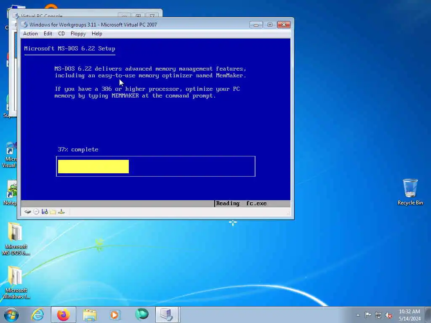431x323 pixels.
Task: Open the Action Center flag icon
Action: pyautogui.click(x=368, y=315)
